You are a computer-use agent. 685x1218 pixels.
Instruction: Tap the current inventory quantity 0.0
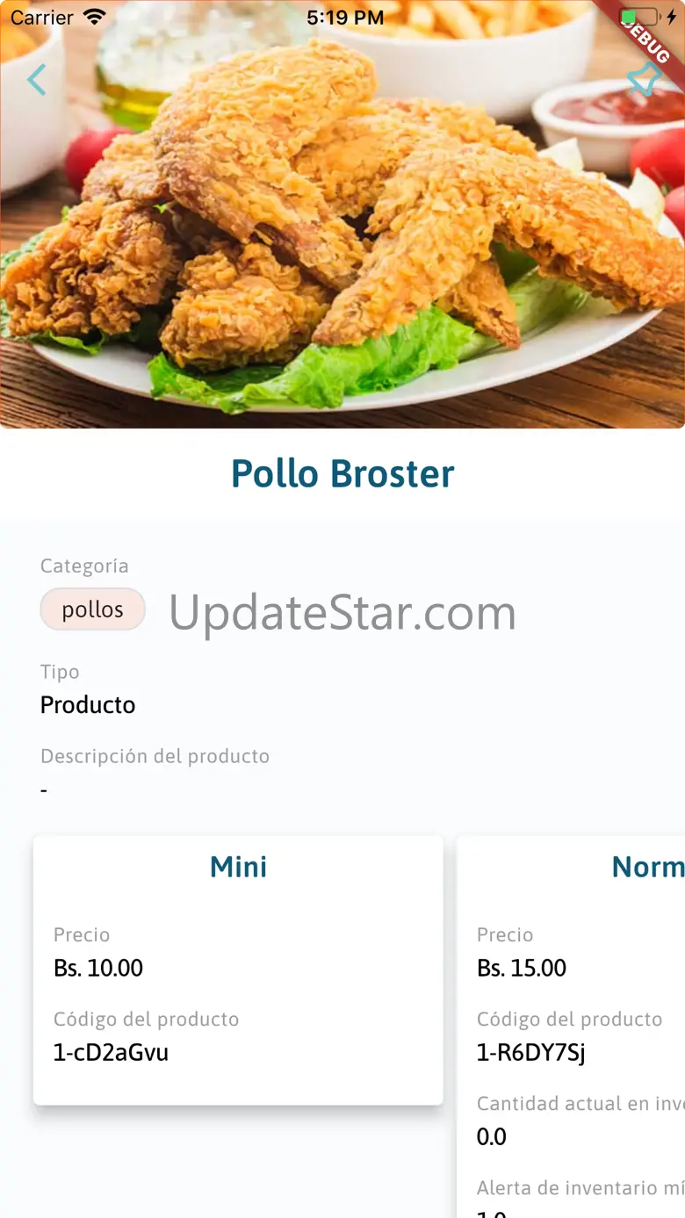click(491, 1136)
